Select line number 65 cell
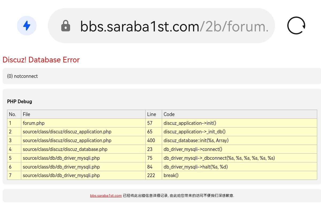 tap(154, 132)
